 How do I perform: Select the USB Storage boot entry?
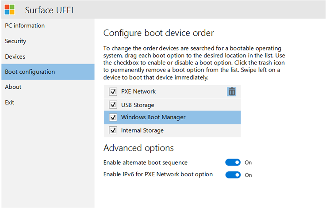[x=138, y=105]
